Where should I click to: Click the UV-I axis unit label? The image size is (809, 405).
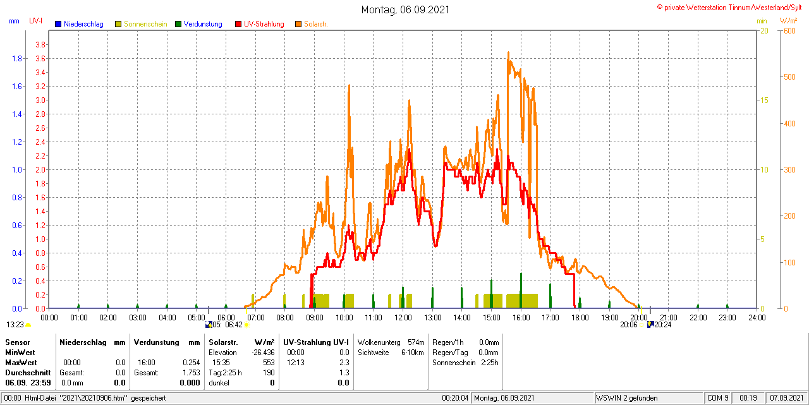(x=36, y=21)
